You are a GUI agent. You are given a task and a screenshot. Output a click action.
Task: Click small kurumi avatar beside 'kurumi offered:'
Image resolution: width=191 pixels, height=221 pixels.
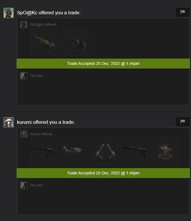(24, 134)
